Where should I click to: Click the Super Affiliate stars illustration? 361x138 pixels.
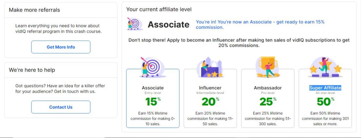pyautogui.click(x=325, y=67)
